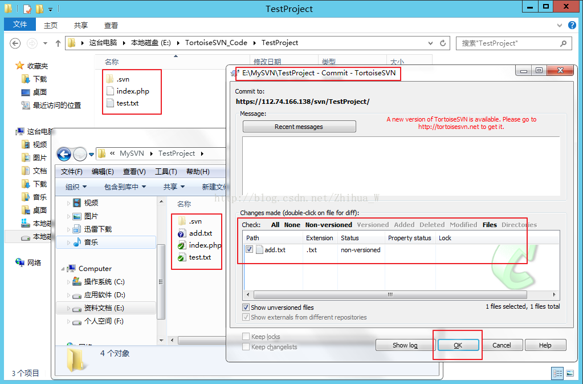Toggle Show unversioned files checkbox
Viewport: 583px width, 384px height.
[x=246, y=308]
